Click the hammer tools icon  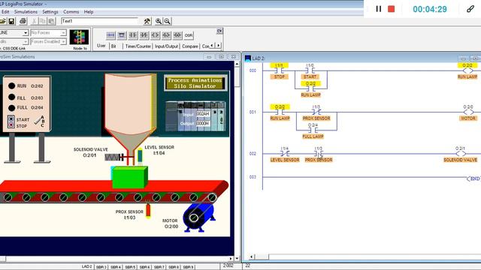147,21
